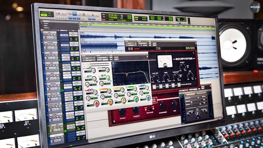Viewport: 263px width, 148px height.
Task: Click the Crunch knob on red plugin
Action: 136,111
